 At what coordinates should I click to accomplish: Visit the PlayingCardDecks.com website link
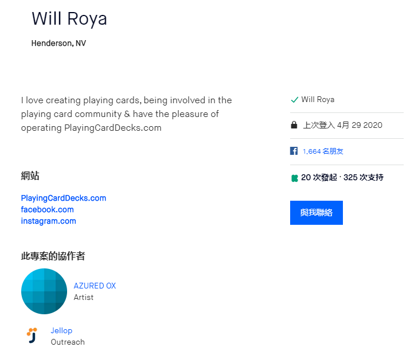(64, 198)
